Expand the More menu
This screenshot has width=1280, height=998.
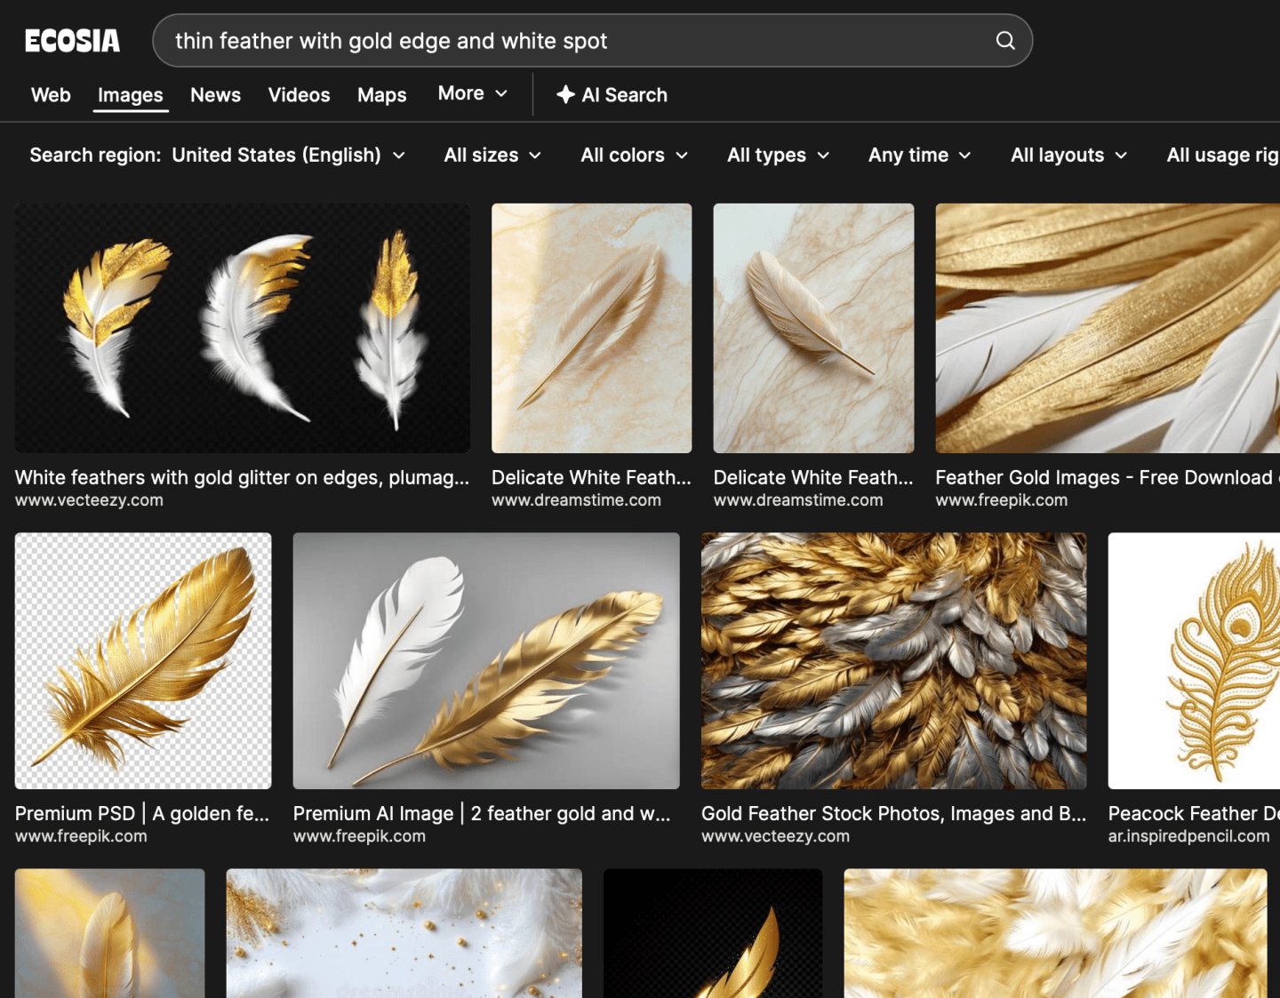(x=471, y=93)
